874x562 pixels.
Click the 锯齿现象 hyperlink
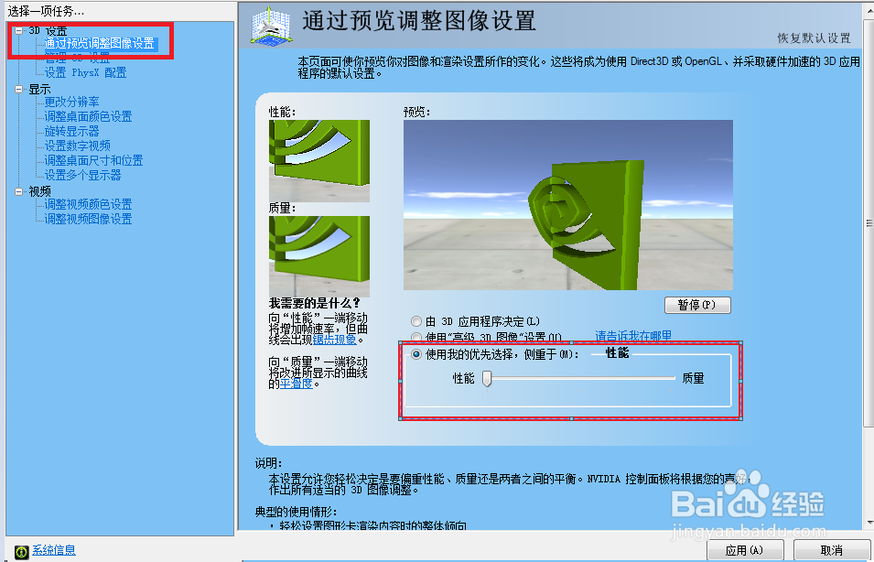point(334,339)
